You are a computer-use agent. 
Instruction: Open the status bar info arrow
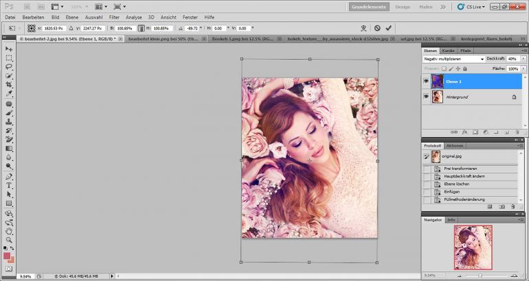112,276
